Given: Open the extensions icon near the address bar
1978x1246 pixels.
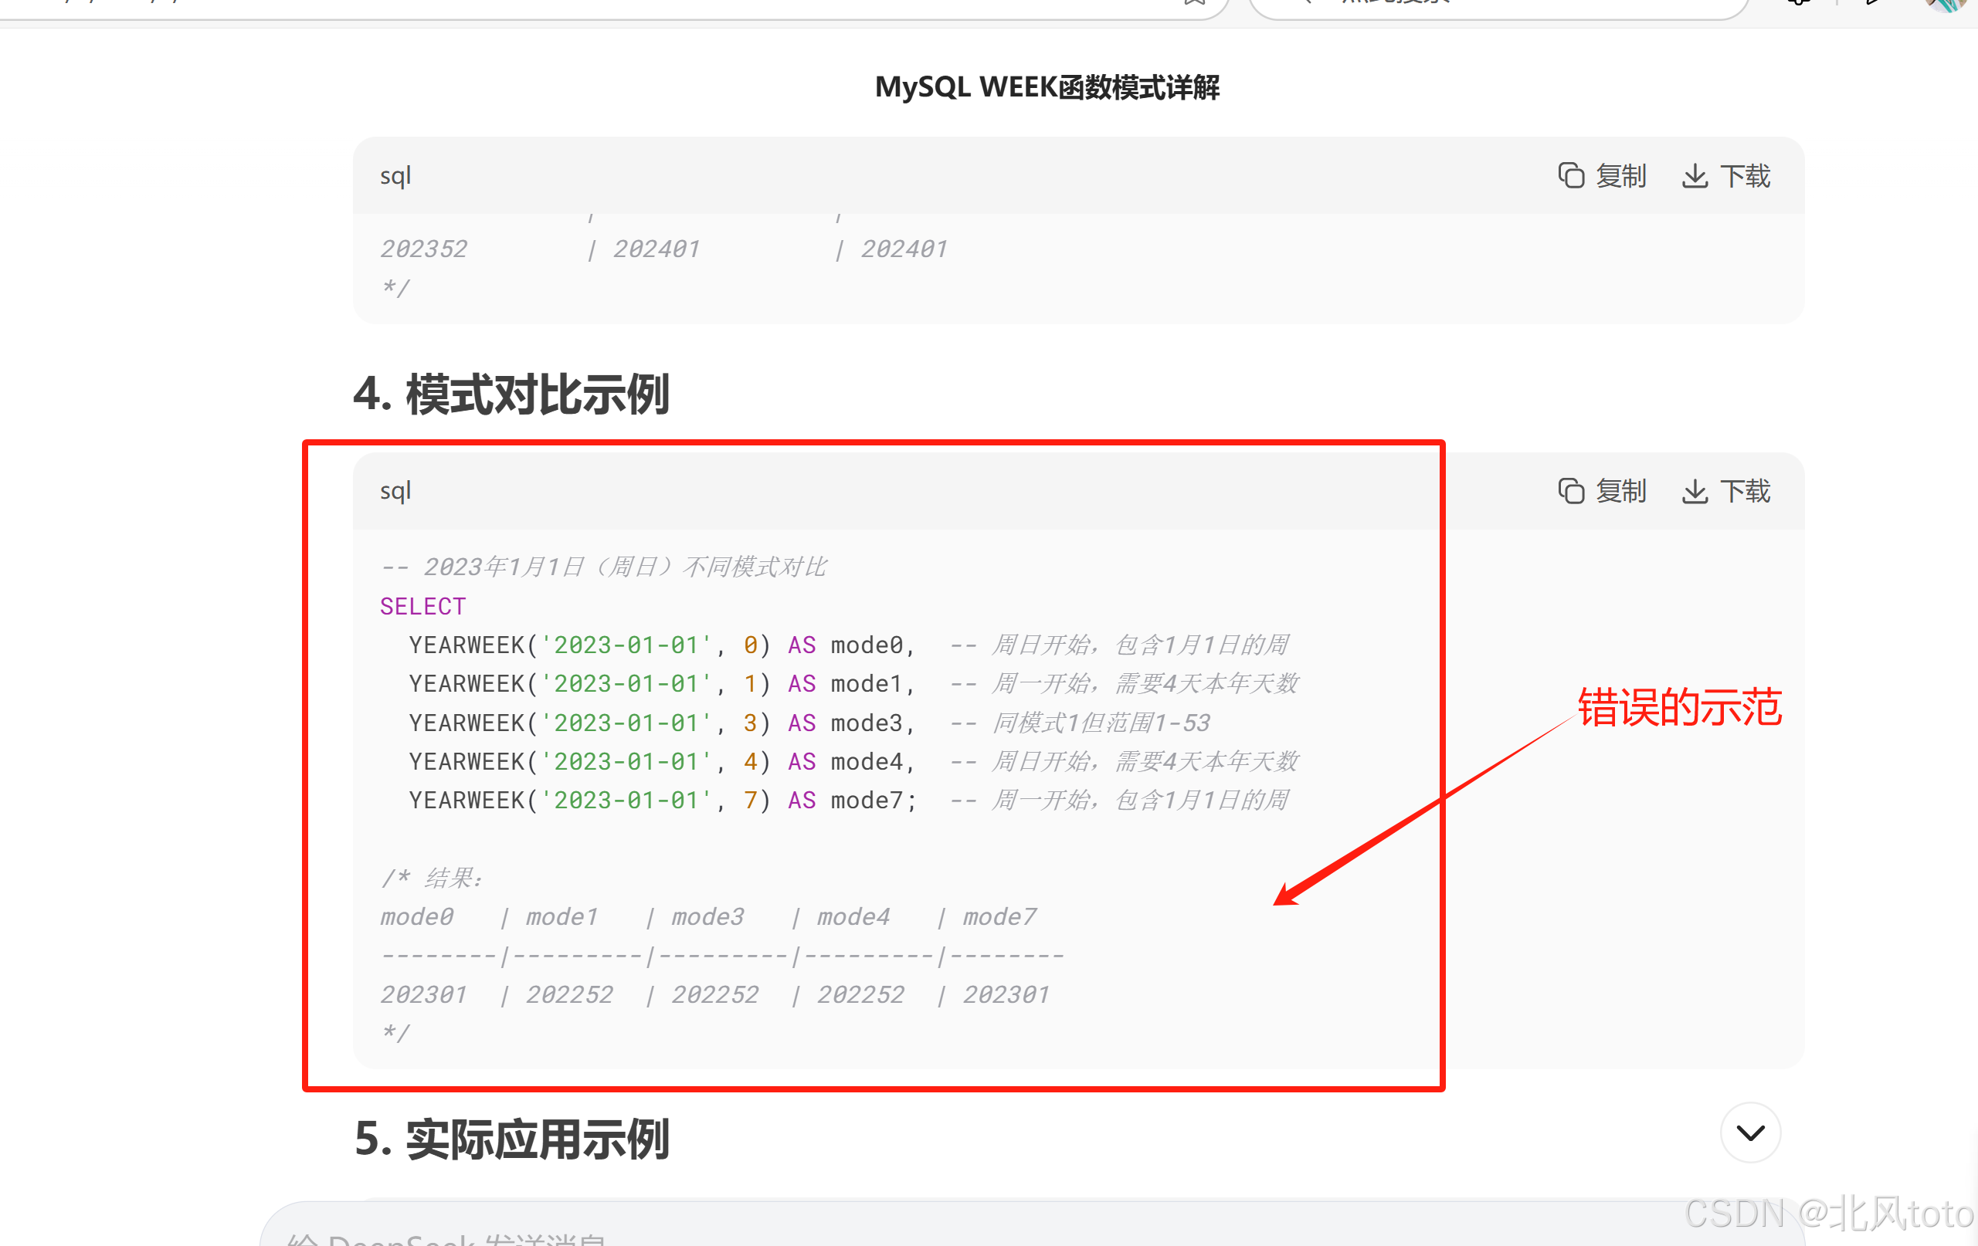Looking at the screenshot, I should [1798, 5].
